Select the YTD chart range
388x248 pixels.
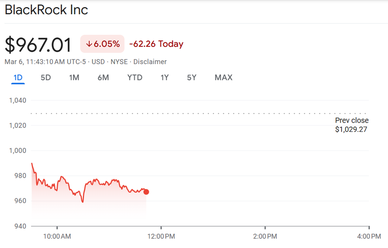[135, 77]
